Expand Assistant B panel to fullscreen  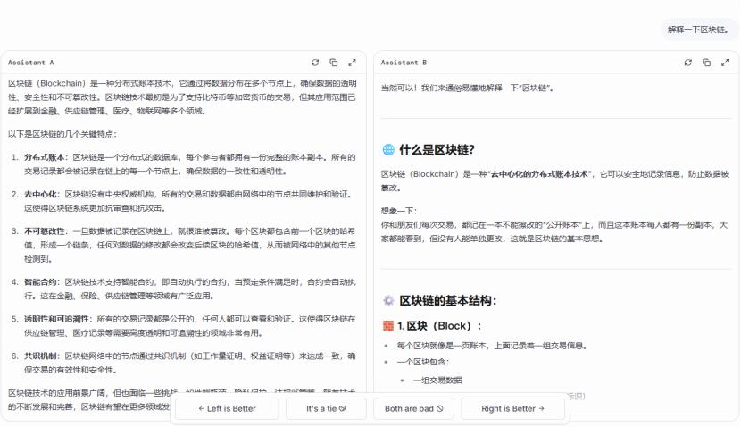tap(725, 63)
